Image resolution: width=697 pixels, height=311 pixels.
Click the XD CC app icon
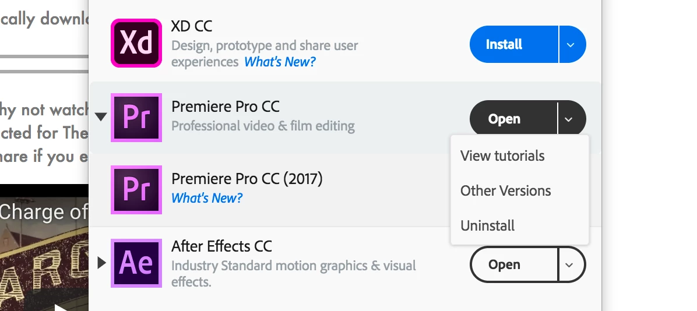(x=136, y=43)
